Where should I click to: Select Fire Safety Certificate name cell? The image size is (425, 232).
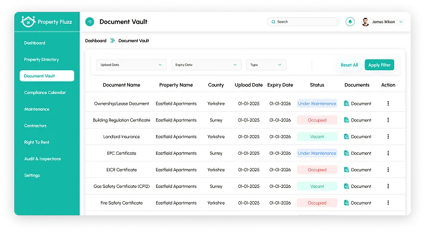coord(122,203)
